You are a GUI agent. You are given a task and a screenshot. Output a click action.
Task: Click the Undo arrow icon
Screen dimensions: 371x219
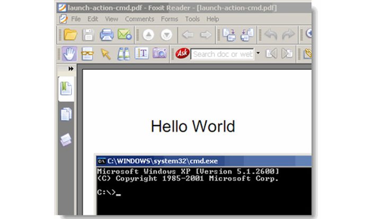click(271, 34)
